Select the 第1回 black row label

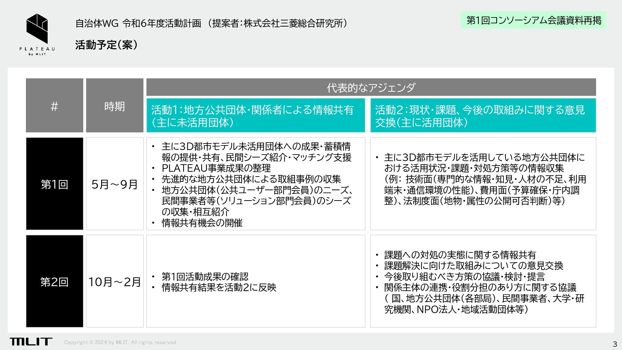(54, 184)
